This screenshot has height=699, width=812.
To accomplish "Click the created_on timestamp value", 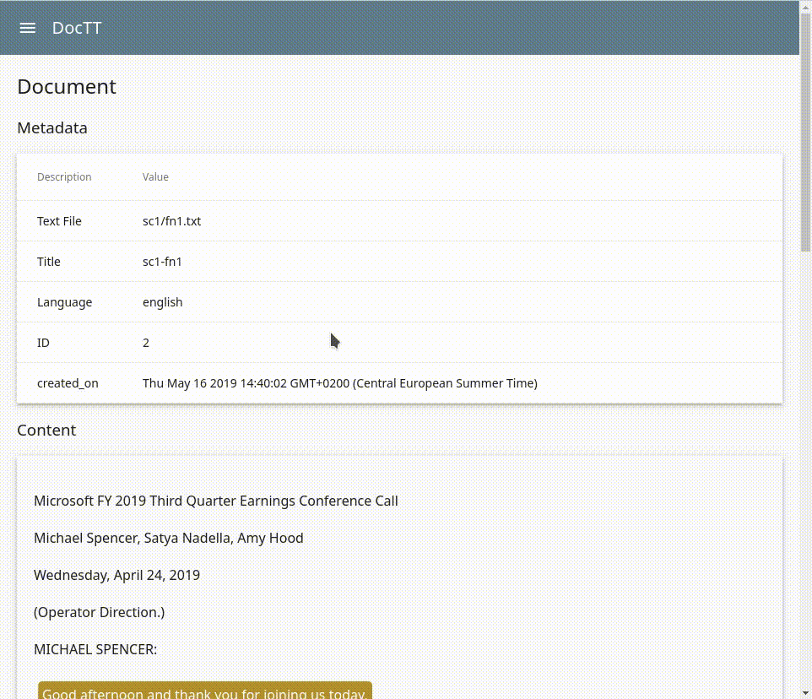I will [x=339, y=383].
